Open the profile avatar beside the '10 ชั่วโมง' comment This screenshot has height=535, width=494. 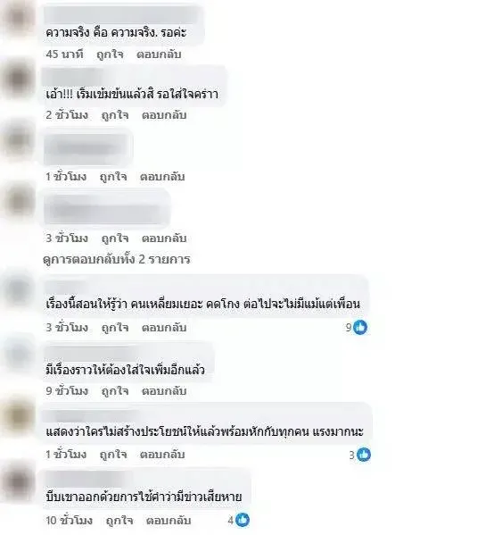(19, 481)
